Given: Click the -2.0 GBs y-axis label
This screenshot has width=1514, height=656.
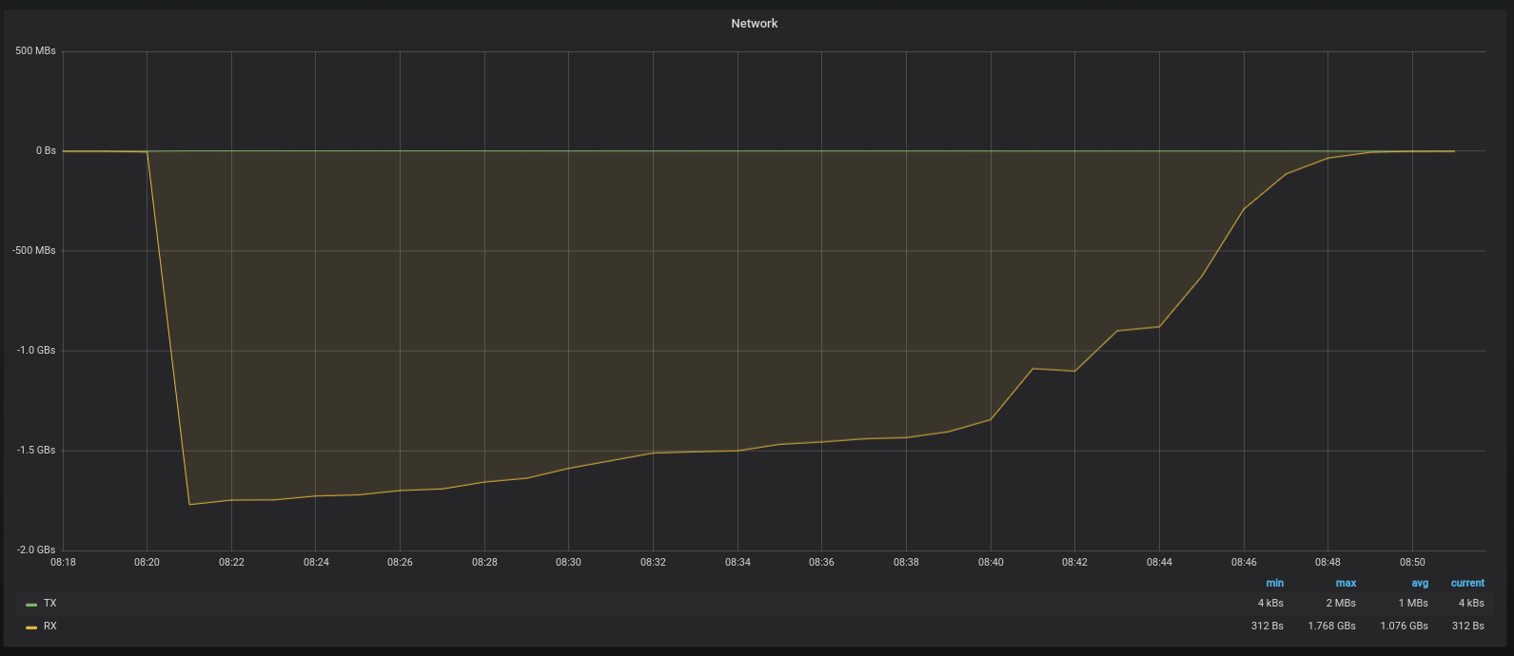Looking at the screenshot, I should tap(35, 550).
